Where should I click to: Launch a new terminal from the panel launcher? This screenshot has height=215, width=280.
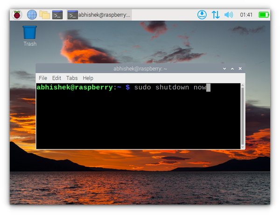tap(57, 15)
